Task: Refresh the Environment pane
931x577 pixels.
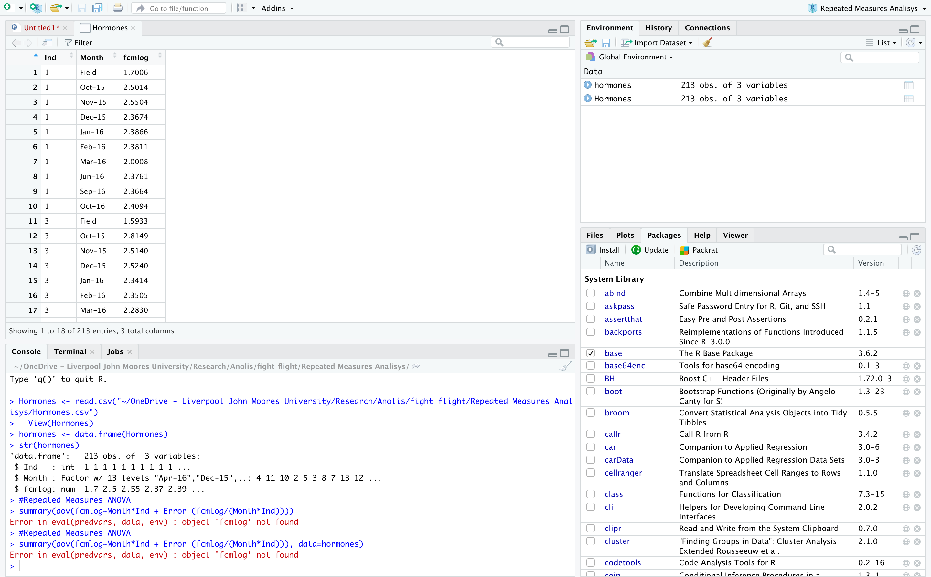Action: (x=911, y=43)
